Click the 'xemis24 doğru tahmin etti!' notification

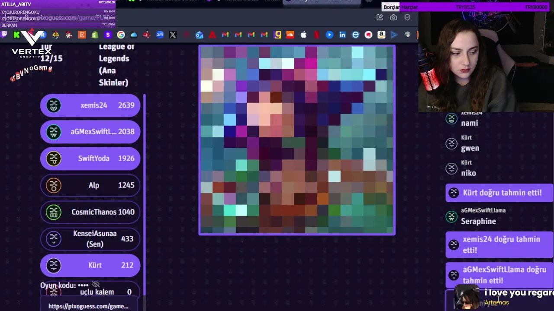coord(499,244)
